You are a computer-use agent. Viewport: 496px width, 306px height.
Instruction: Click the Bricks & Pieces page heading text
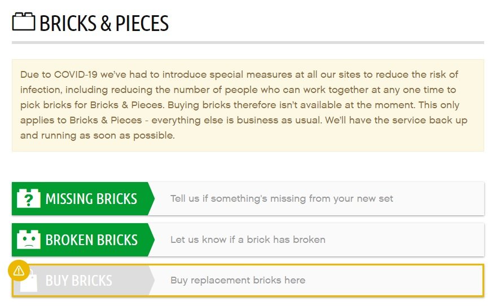pos(104,23)
